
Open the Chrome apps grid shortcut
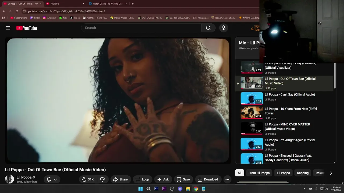[x=3, y=18]
